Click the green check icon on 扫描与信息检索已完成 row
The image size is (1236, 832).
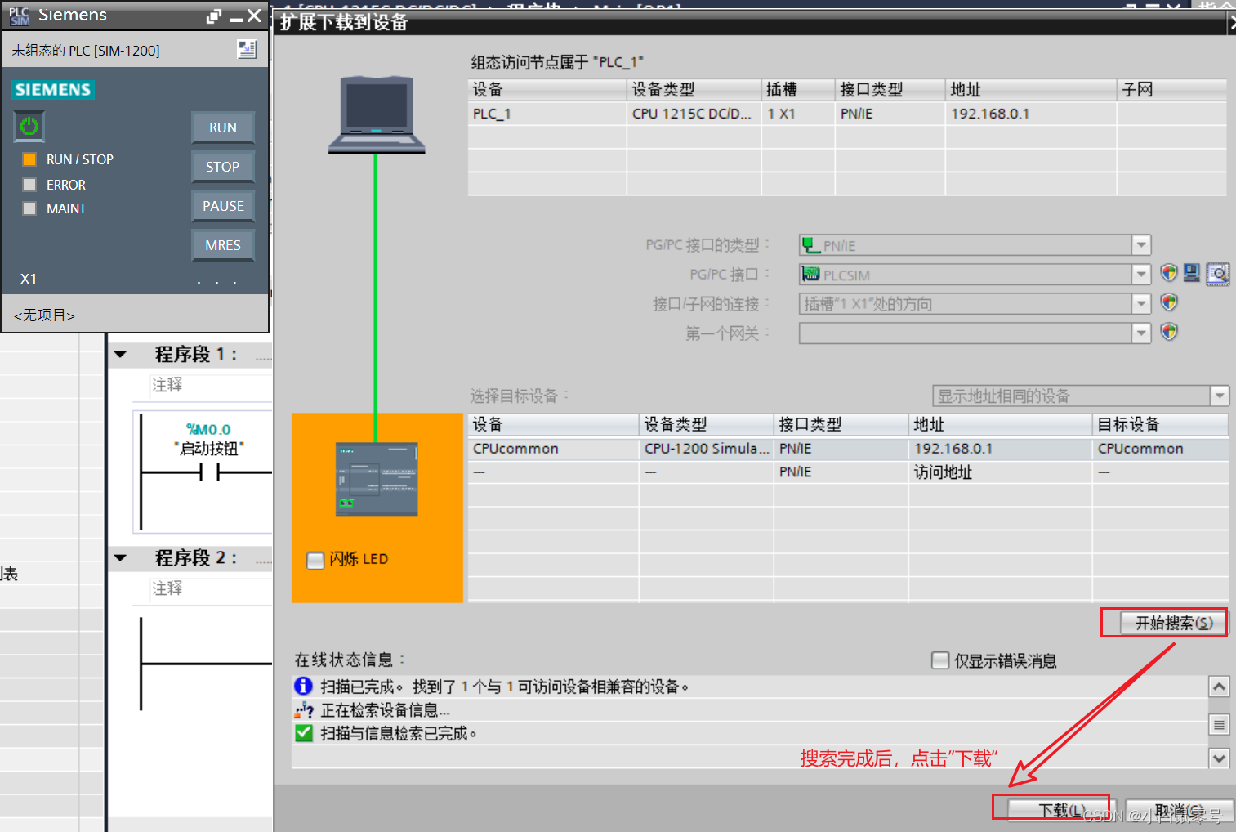(x=303, y=732)
